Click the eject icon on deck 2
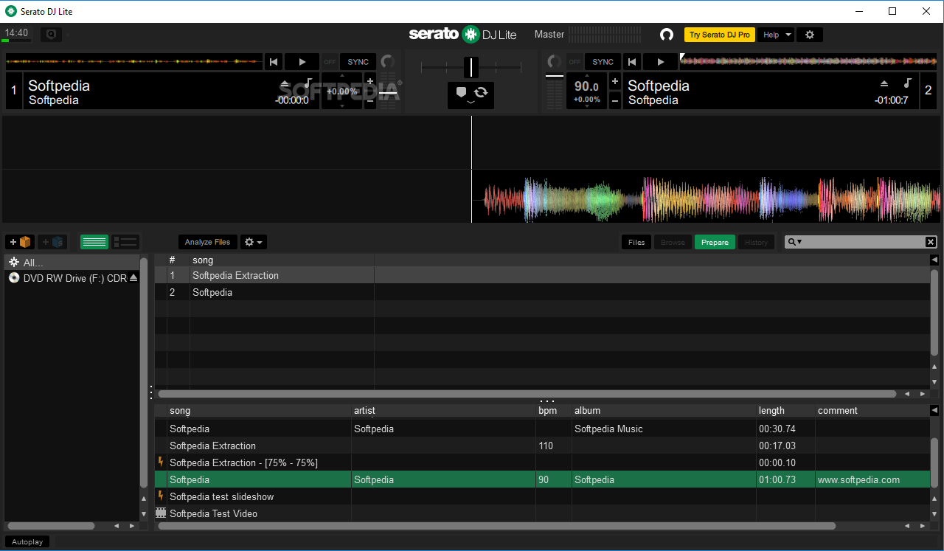944x551 pixels. pos(885,84)
